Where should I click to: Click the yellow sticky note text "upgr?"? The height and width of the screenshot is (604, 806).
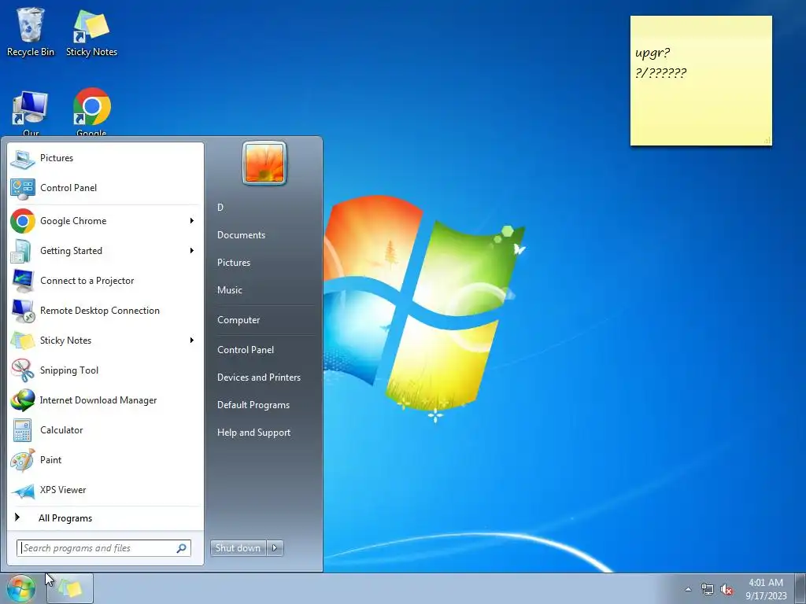pos(653,53)
